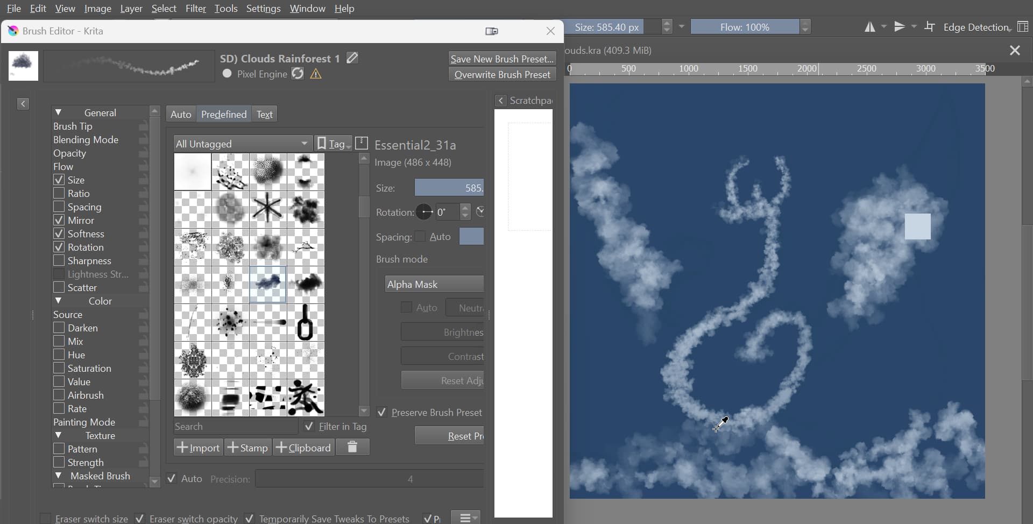Toggle horizontal mirror tool in toolbar
1033x524 pixels.
tap(870, 27)
